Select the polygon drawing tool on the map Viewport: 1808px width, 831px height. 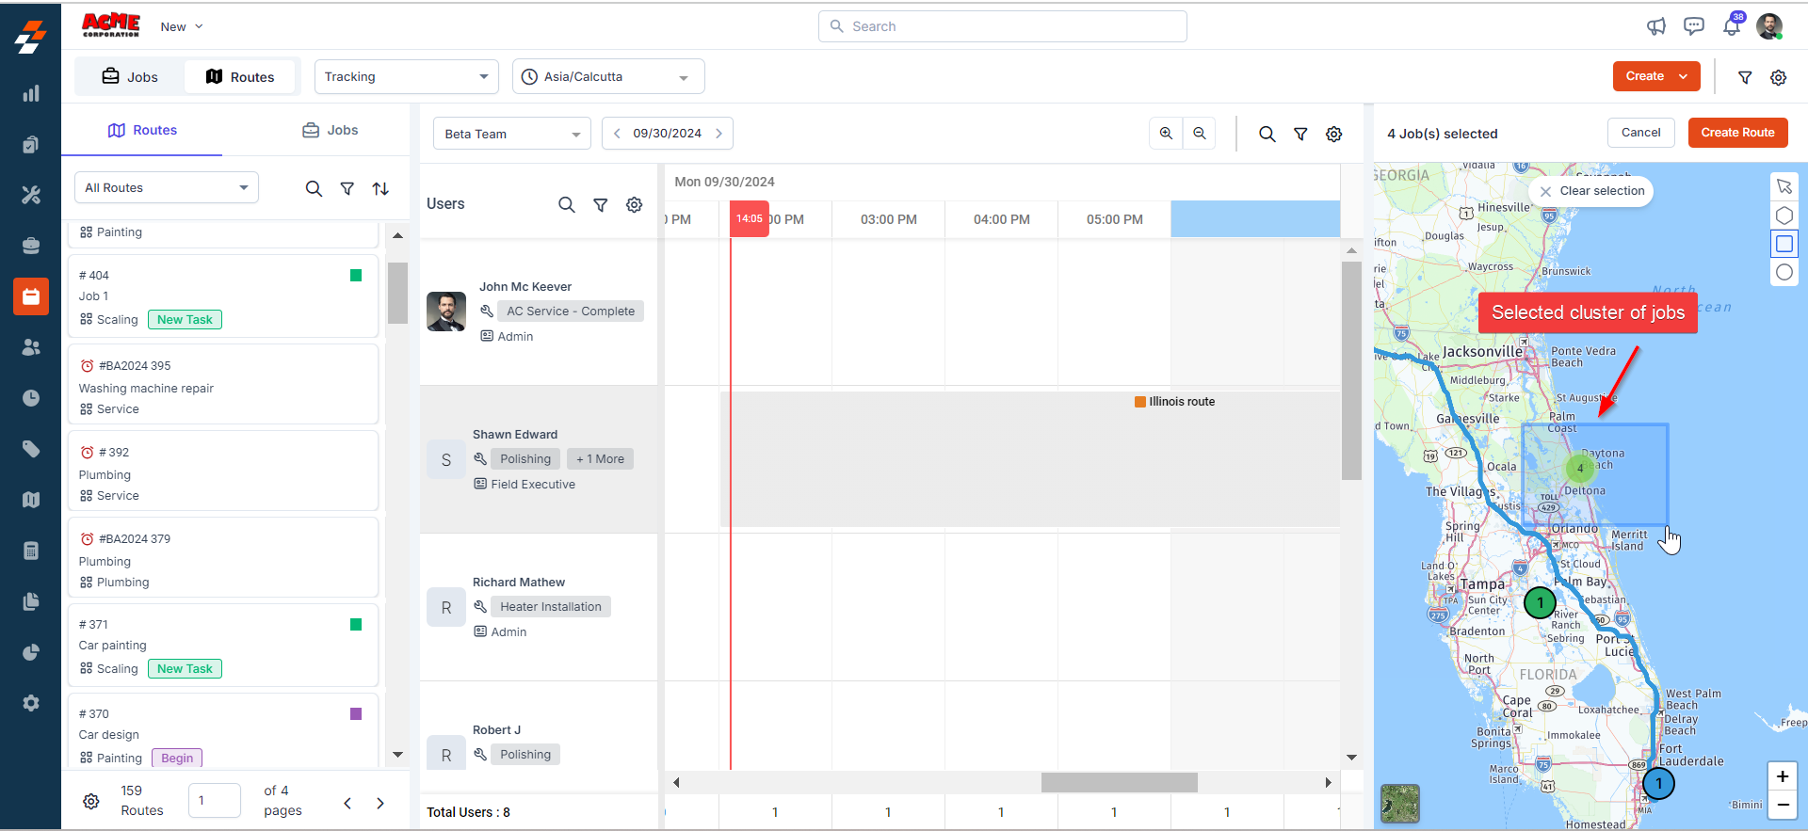click(x=1784, y=215)
